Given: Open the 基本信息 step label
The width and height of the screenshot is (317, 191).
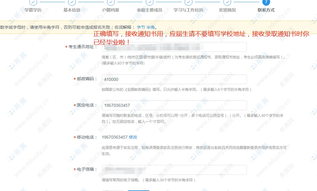Looking at the screenshot, I should [72, 10].
